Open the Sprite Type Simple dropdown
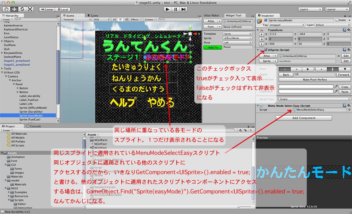352x214 pixels. click(315, 99)
